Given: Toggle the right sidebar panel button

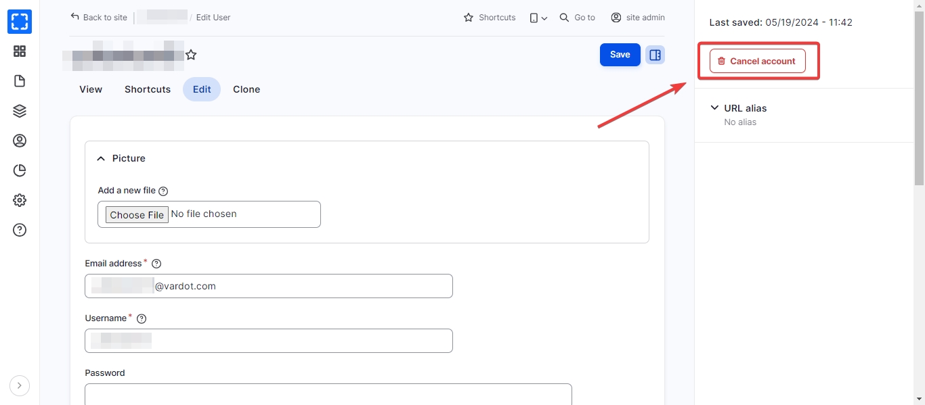Looking at the screenshot, I should (655, 55).
